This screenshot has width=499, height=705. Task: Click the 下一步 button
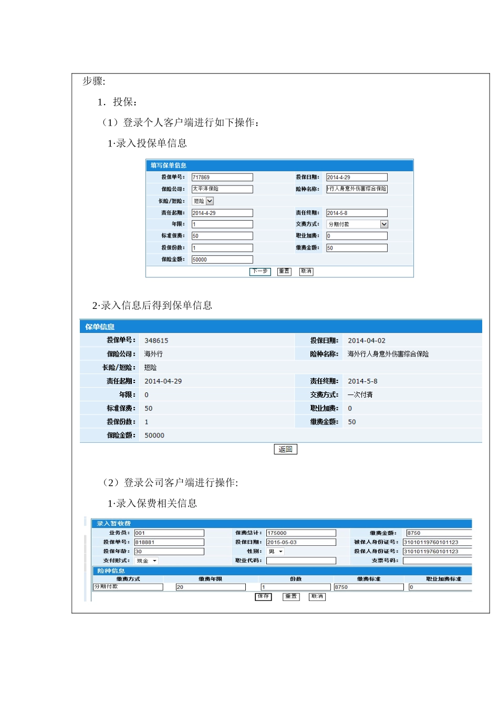click(x=260, y=271)
